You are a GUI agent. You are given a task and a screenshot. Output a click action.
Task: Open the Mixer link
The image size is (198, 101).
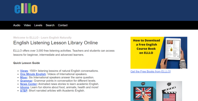click(x=24, y=77)
